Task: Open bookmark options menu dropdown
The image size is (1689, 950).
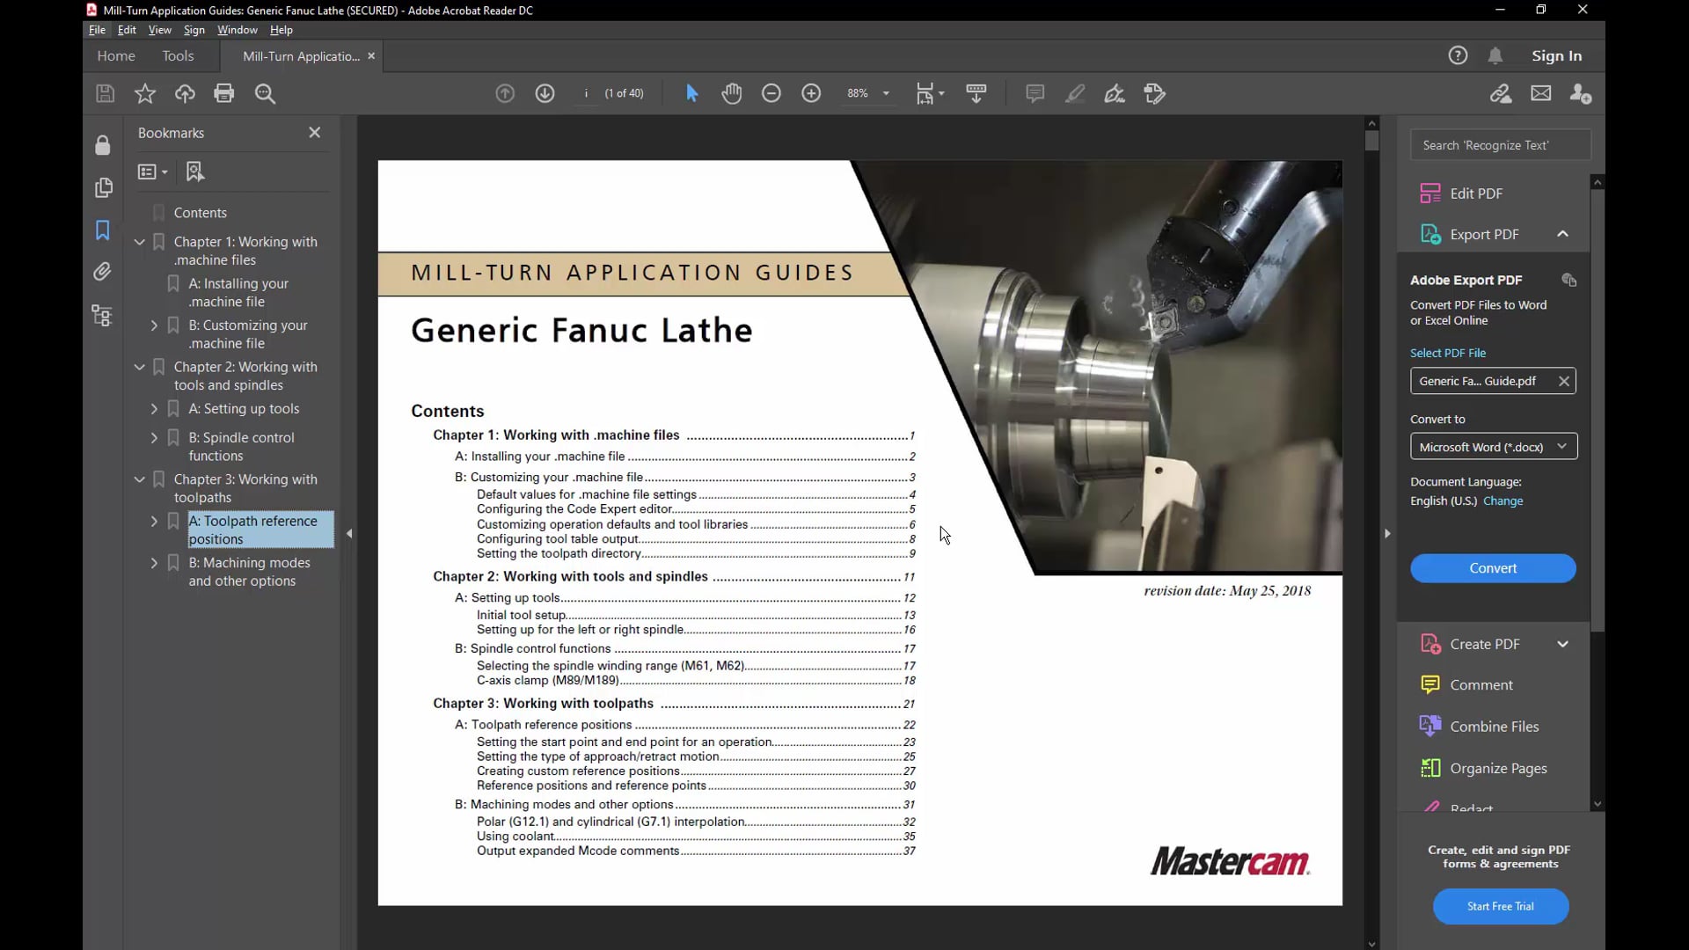Action: coord(152,172)
